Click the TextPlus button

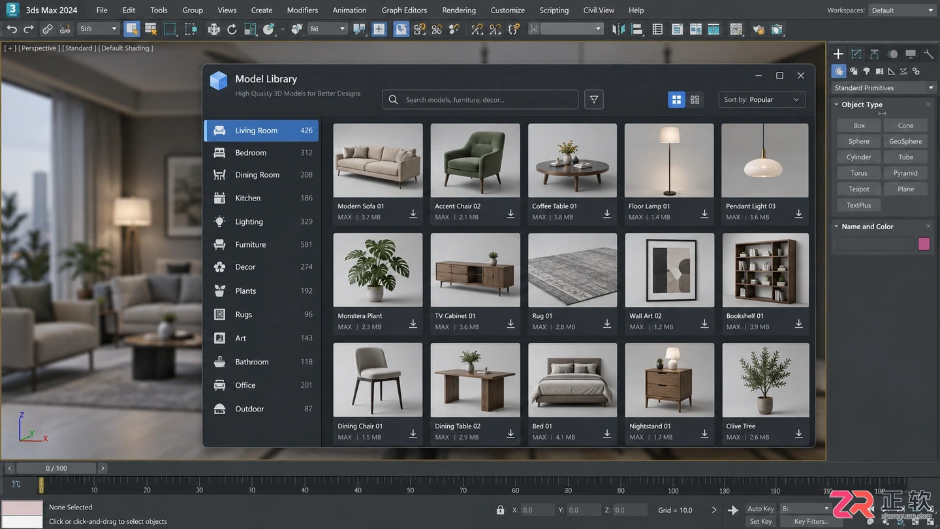[x=859, y=205]
